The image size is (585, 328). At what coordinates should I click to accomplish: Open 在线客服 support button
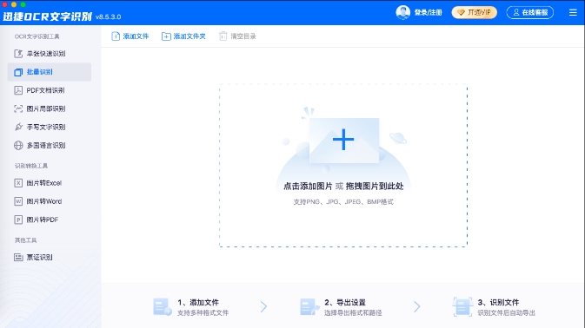click(529, 12)
